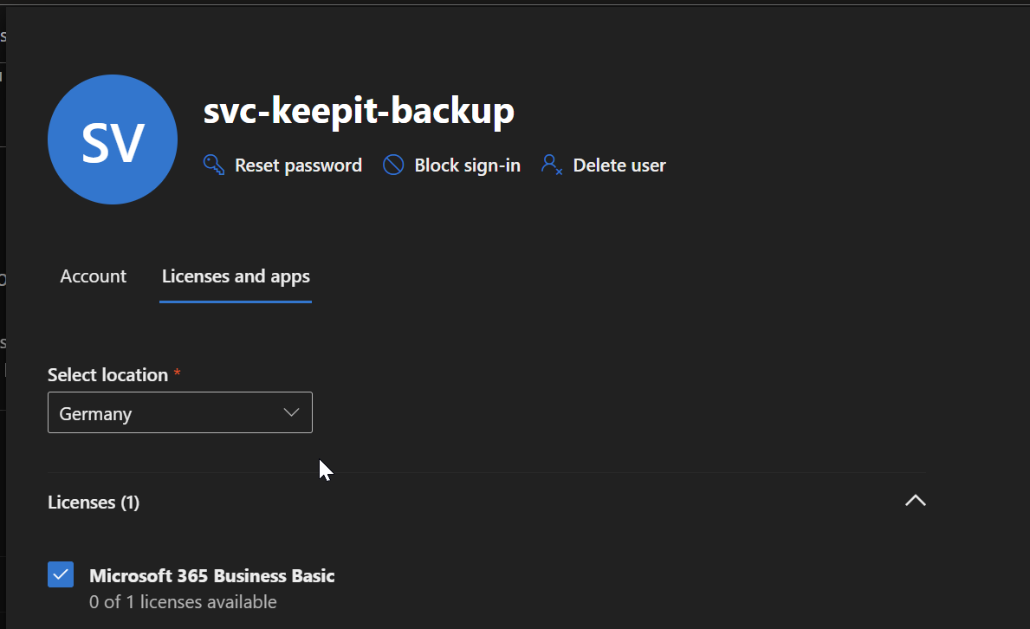Click the Block sign-in circle-slash icon

click(x=393, y=165)
